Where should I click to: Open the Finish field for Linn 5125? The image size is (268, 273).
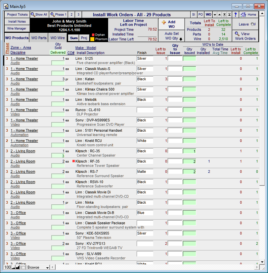coord(145,58)
